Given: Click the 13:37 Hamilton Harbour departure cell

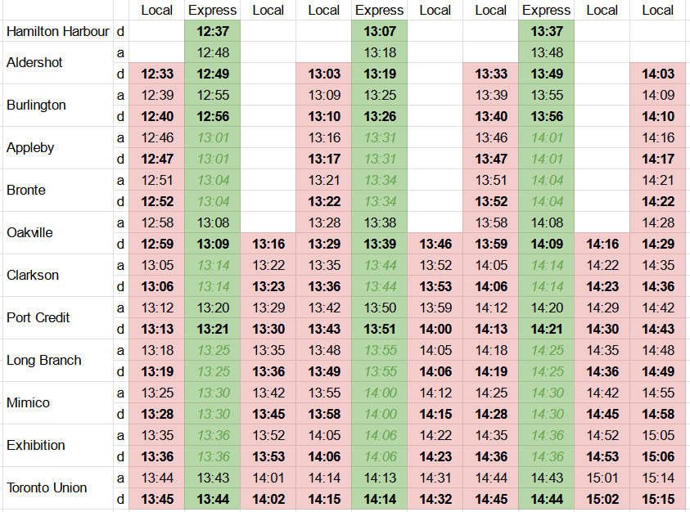Looking at the screenshot, I should 546,31.
